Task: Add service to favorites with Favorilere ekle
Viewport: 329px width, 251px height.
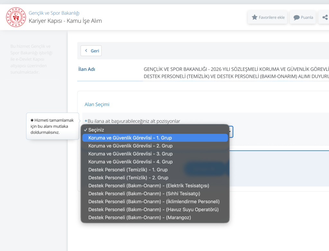Action: coord(268,17)
